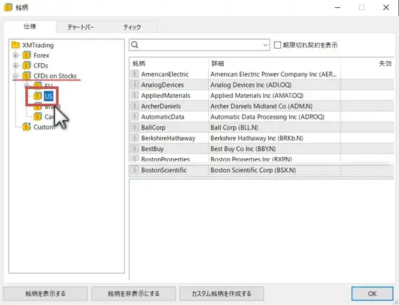Click the カスタム銘柄を作成する button
The height and width of the screenshot is (305, 399).
(221, 294)
